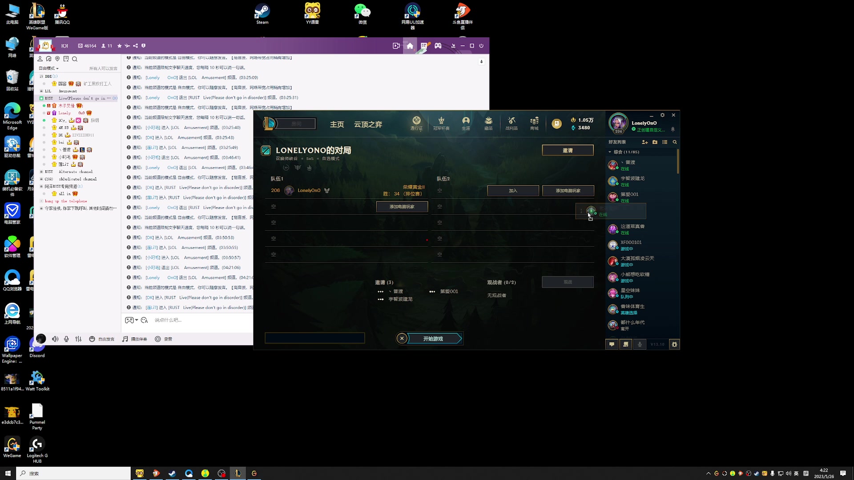The width and height of the screenshot is (854, 480).
Task: Click the LoL lobby chat input box
Action: [x=315, y=338]
